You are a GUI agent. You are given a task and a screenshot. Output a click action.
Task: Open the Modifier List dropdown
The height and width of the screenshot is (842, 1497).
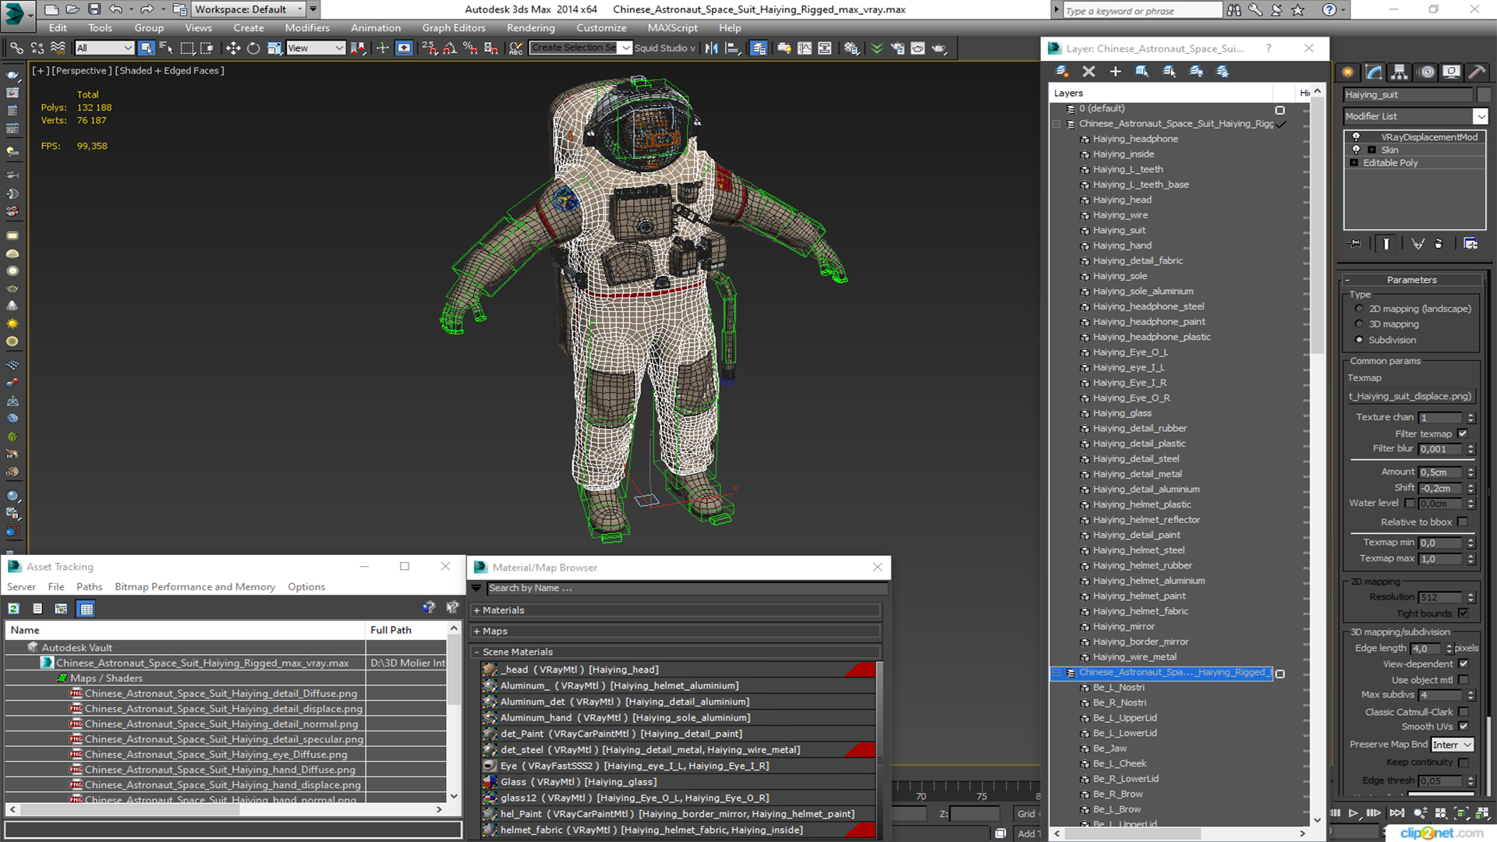point(1480,116)
